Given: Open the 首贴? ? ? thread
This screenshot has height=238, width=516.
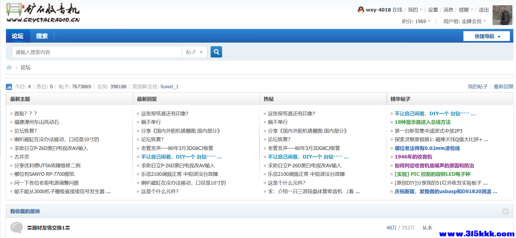Looking at the screenshot, I should [x=26, y=113].
